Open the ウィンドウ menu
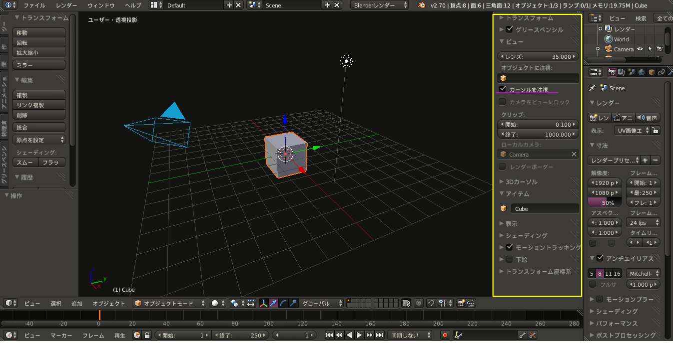Image resolution: width=673 pixels, height=343 pixels. click(101, 5)
